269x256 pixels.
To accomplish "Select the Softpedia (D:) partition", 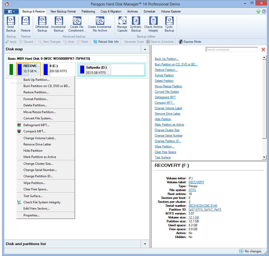I will pos(111,70).
